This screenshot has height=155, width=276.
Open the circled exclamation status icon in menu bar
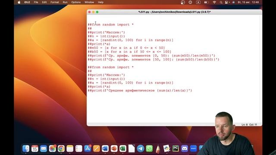click(190, 2)
